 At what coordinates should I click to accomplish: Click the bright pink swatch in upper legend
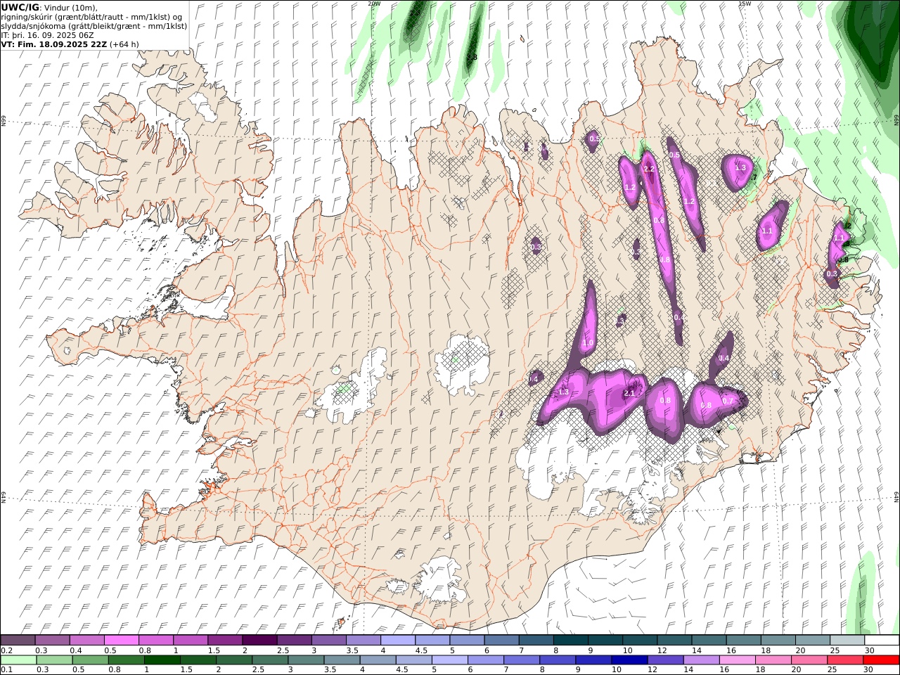122,641
